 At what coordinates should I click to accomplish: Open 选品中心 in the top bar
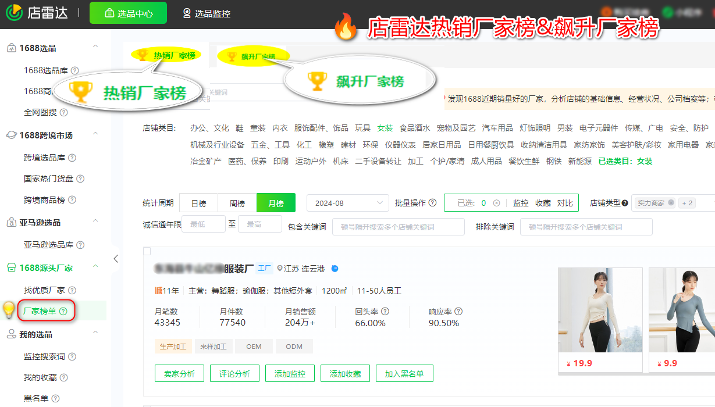128,13
